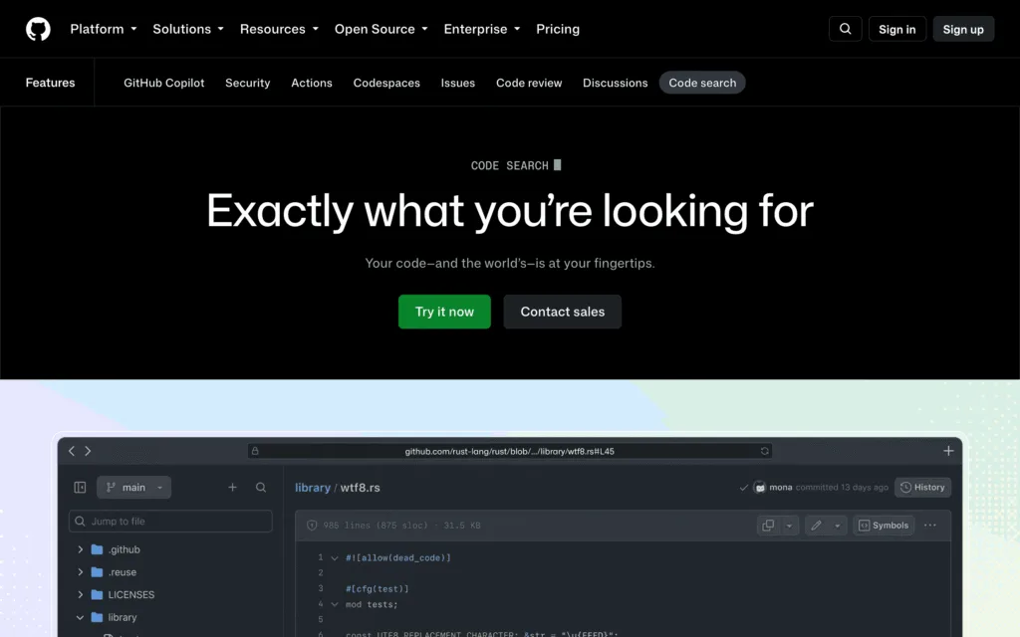
Task: Click reload icon in the URL bar
Action: (x=764, y=451)
